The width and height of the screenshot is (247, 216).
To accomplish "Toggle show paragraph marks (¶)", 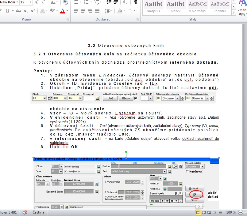I will tap(136, 2).
